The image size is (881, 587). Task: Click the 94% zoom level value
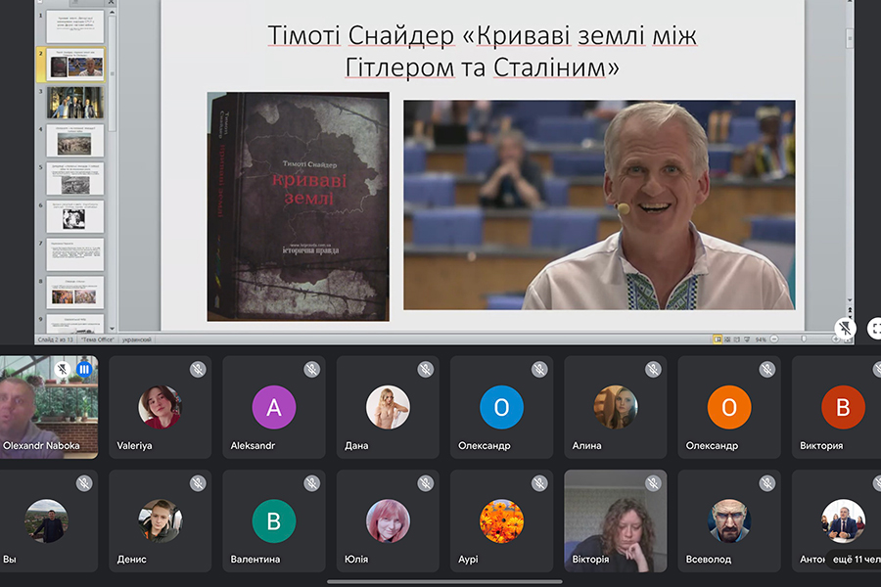coord(761,339)
